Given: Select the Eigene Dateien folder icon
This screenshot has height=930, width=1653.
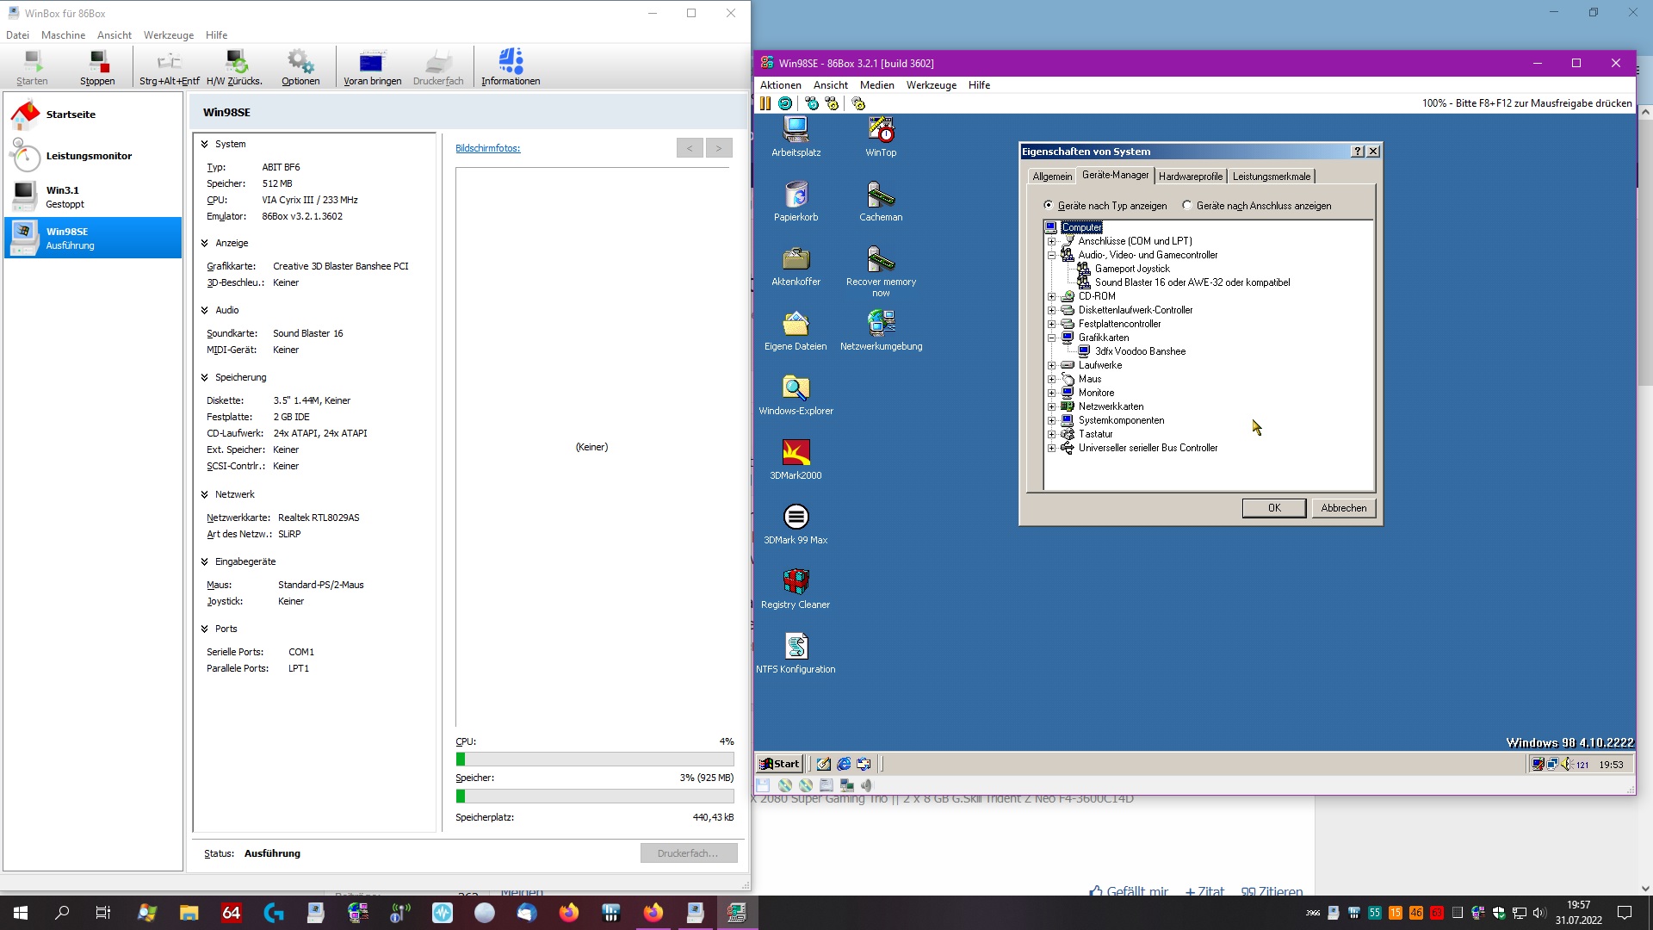Looking at the screenshot, I should [x=796, y=330].
